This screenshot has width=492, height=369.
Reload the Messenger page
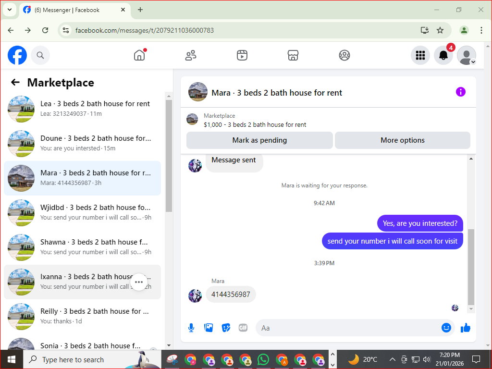pos(45,30)
